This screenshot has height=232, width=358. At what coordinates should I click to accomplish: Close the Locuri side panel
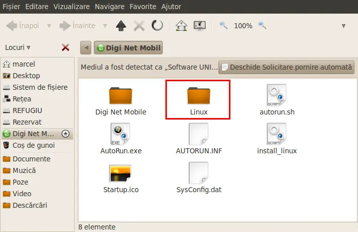pos(65,47)
